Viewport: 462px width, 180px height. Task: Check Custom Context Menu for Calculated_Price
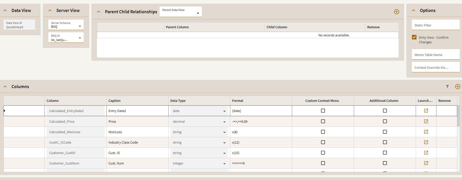click(323, 121)
